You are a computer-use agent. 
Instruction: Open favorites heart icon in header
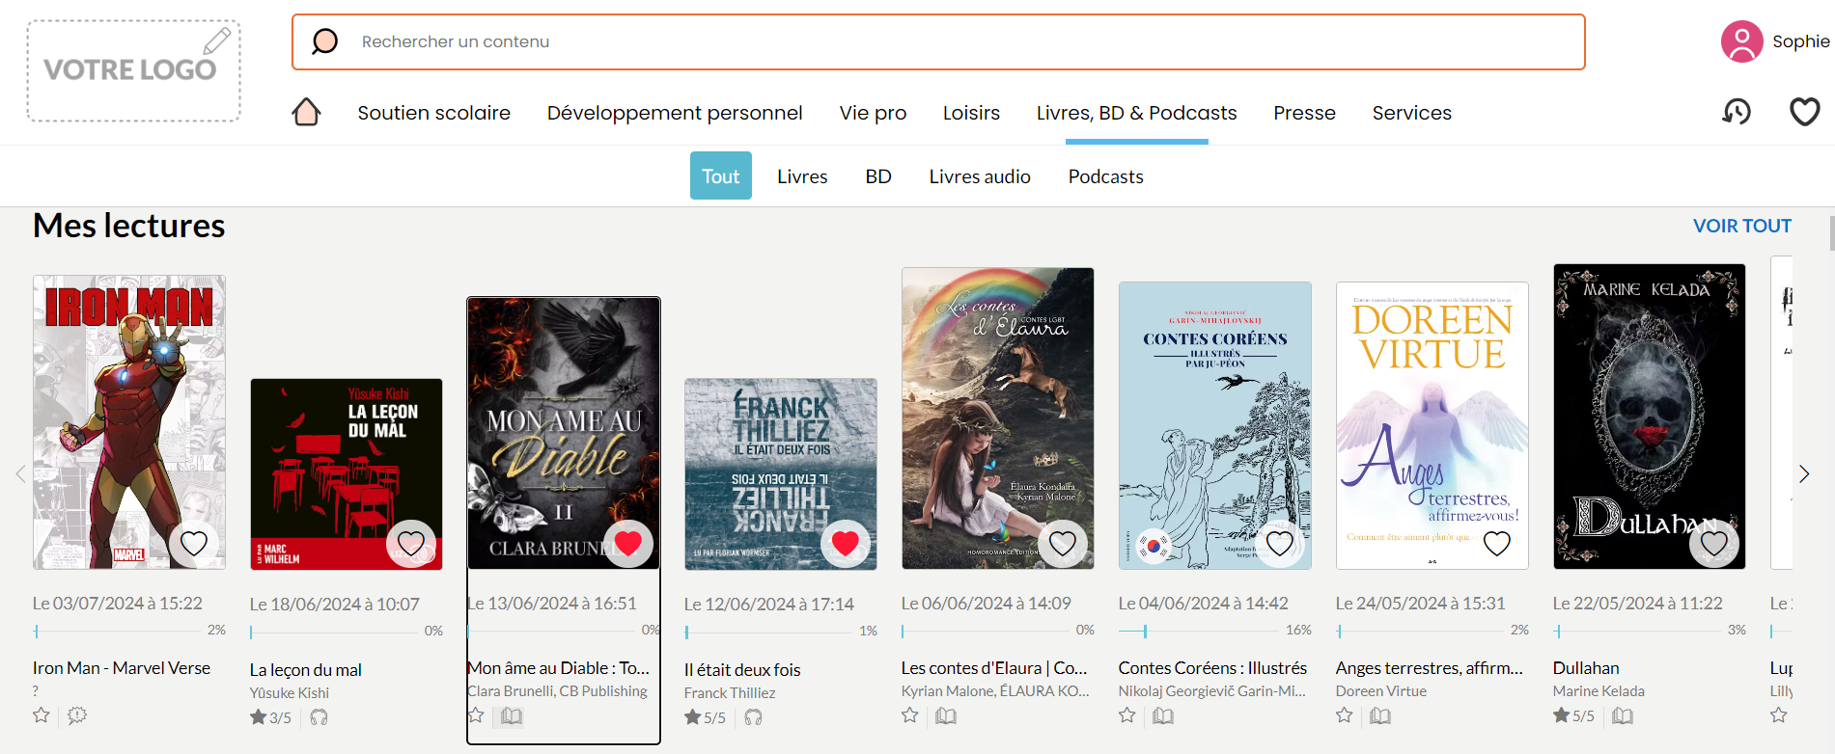[1804, 113]
